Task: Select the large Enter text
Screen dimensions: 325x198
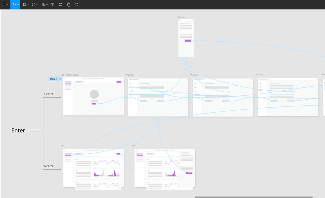Action: pos(18,130)
